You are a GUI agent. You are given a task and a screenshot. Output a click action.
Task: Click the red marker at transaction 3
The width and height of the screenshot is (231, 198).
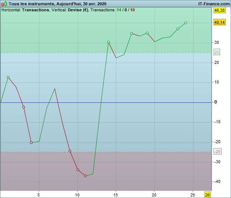(x=23, y=107)
